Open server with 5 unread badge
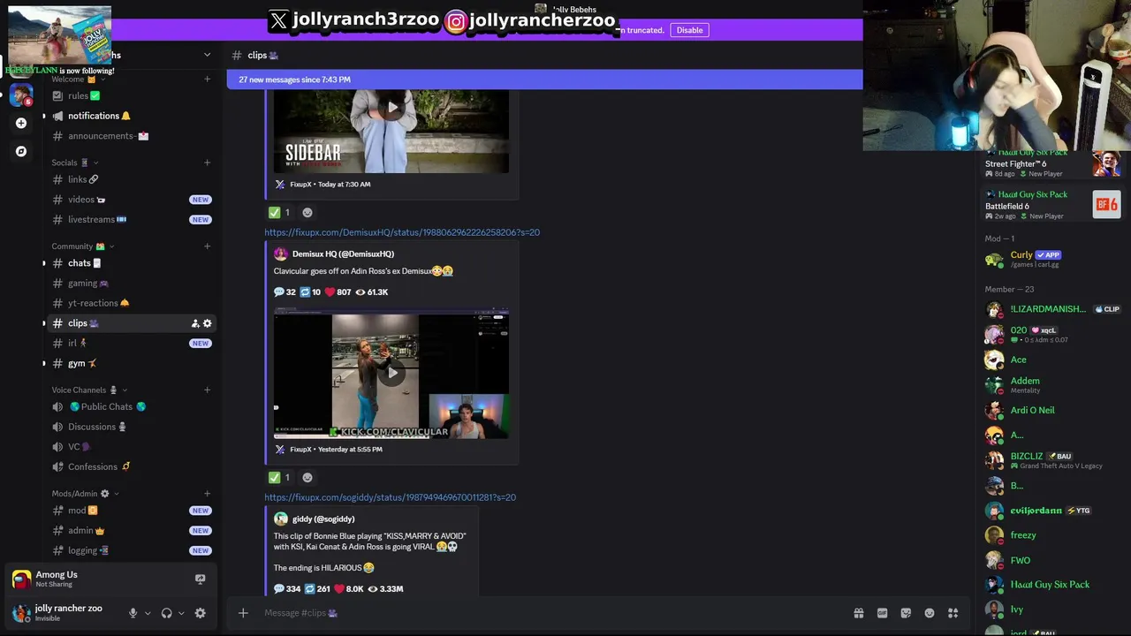1131x636 pixels. tap(21, 95)
